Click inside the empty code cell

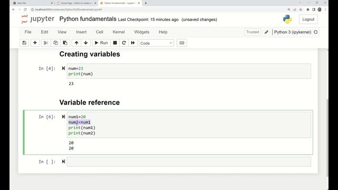click(189, 162)
